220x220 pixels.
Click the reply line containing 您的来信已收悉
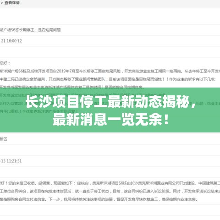110,183
